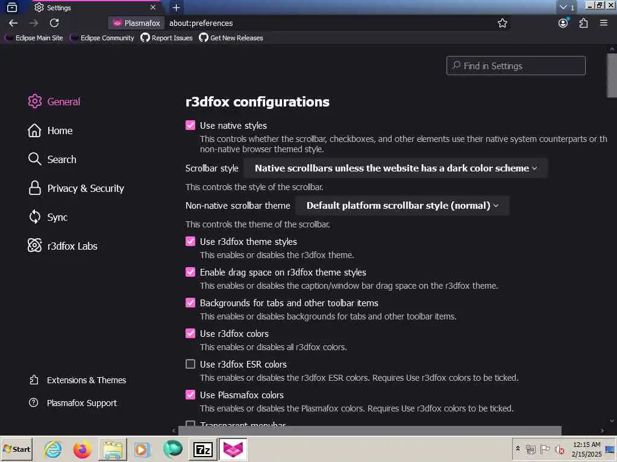Open the Windows Start button
The width and height of the screenshot is (617, 462).
pyautogui.click(x=16, y=449)
